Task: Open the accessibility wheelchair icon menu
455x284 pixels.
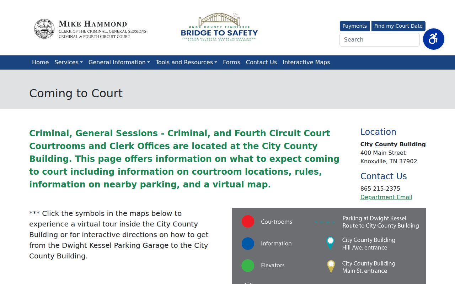Action: click(x=433, y=39)
